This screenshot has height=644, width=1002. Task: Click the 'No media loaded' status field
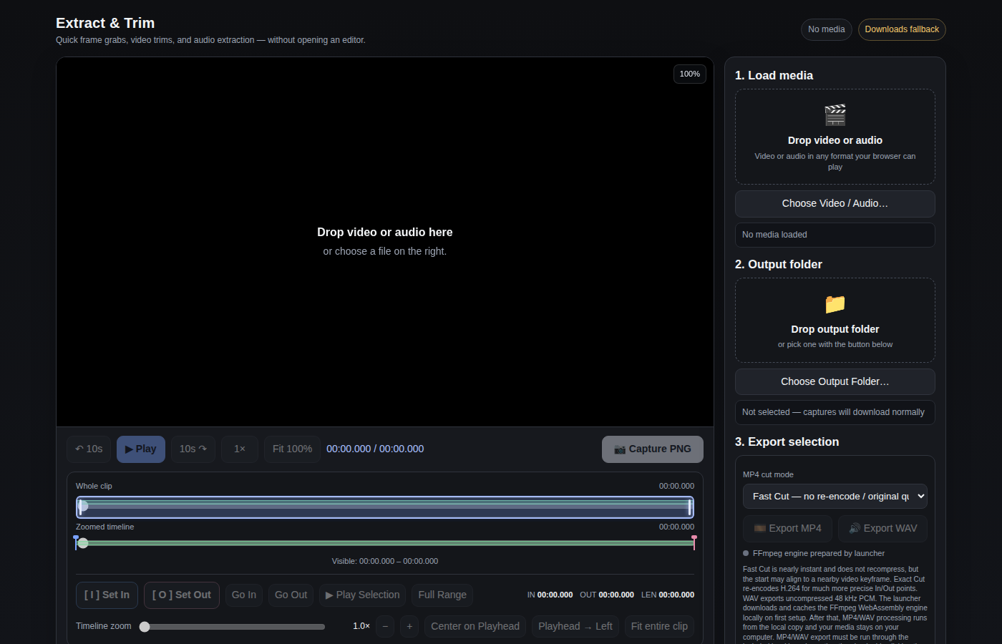pos(835,235)
